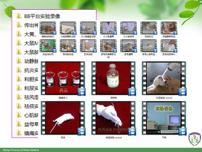This screenshot has width=202, height=152.
Task: Play the 利尿实验-sound syringe video
Action: click(164, 78)
